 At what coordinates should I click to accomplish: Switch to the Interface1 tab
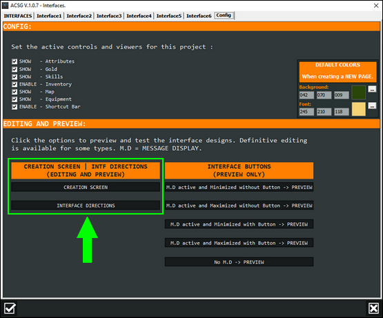(x=49, y=16)
